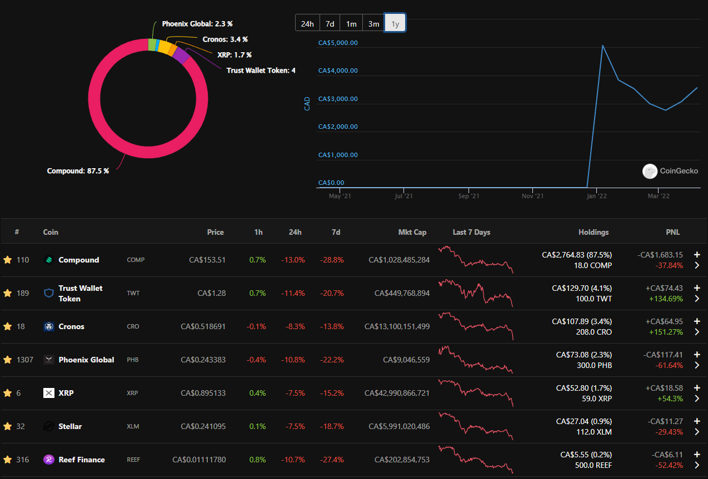Image resolution: width=708 pixels, height=479 pixels.
Task: Click the Cronos 7-day sparkline chart
Action: pos(476,326)
